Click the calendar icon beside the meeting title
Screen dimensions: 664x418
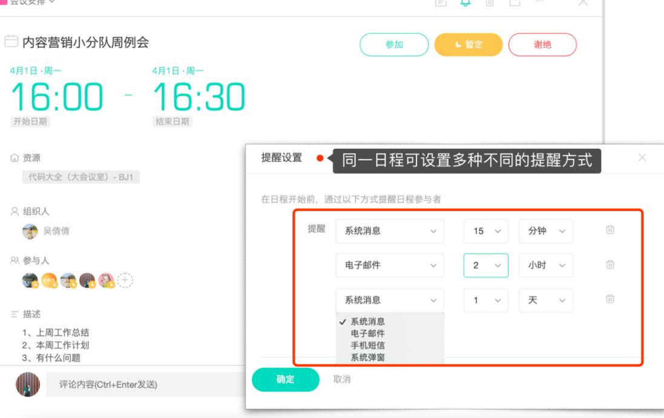[12, 41]
